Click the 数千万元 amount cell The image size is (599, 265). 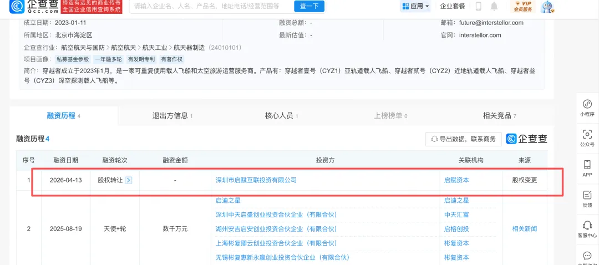coord(175,229)
